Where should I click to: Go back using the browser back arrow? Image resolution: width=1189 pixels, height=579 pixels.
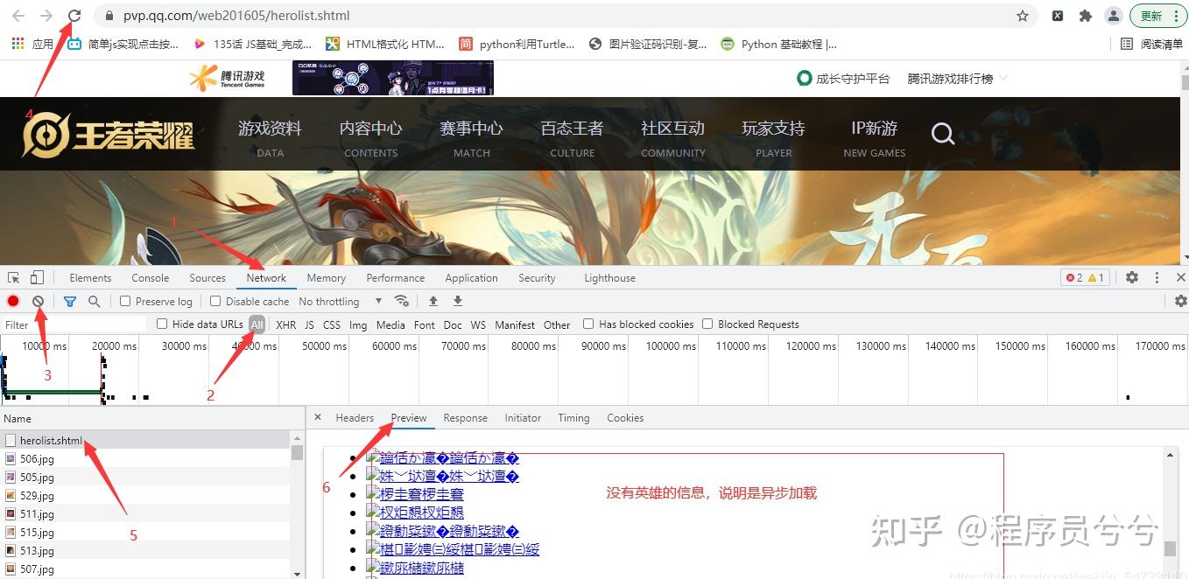(18, 16)
